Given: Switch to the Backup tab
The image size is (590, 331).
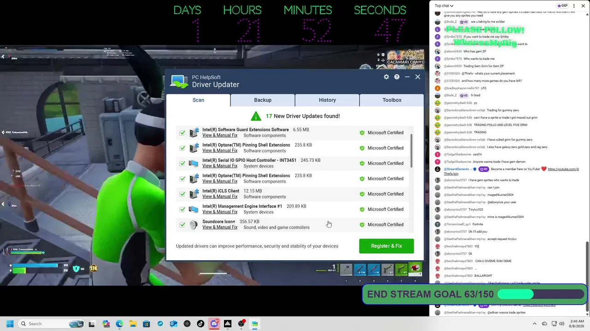Looking at the screenshot, I should point(263,100).
